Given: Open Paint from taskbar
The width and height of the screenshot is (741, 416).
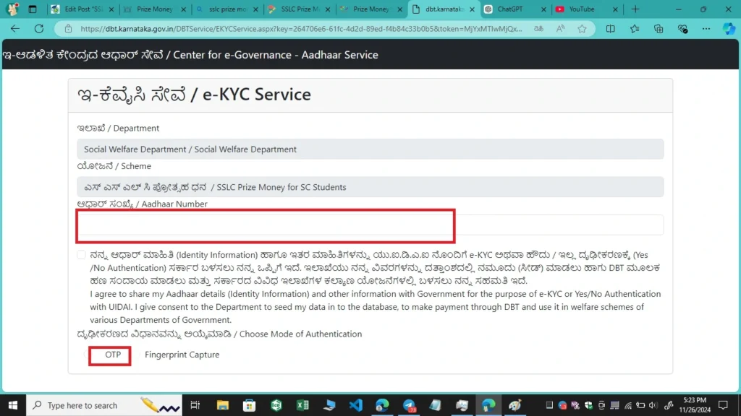Looking at the screenshot, I should point(515,405).
